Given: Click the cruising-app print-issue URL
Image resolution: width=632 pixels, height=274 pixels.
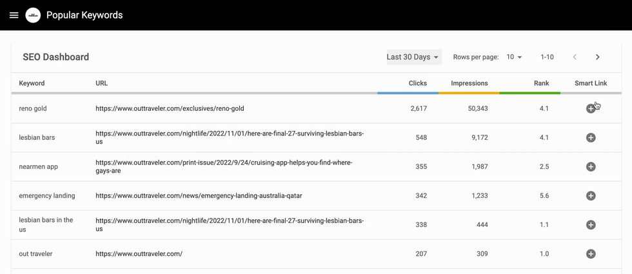Looking at the screenshot, I should (x=224, y=167).
